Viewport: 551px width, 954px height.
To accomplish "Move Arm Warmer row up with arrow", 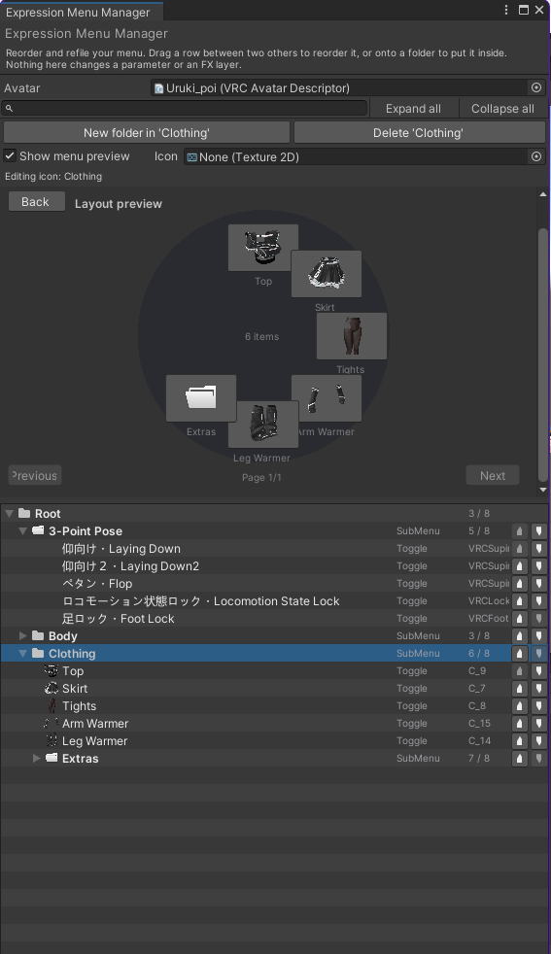I will click(x=519, y=724).
